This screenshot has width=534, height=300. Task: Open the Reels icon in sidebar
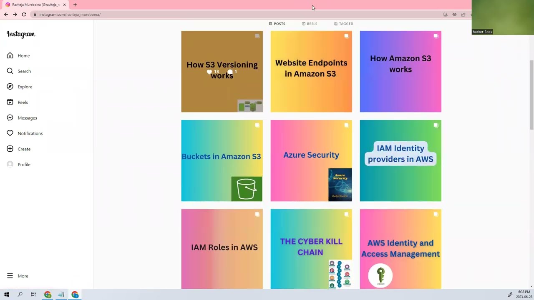[x=10, y=102]
